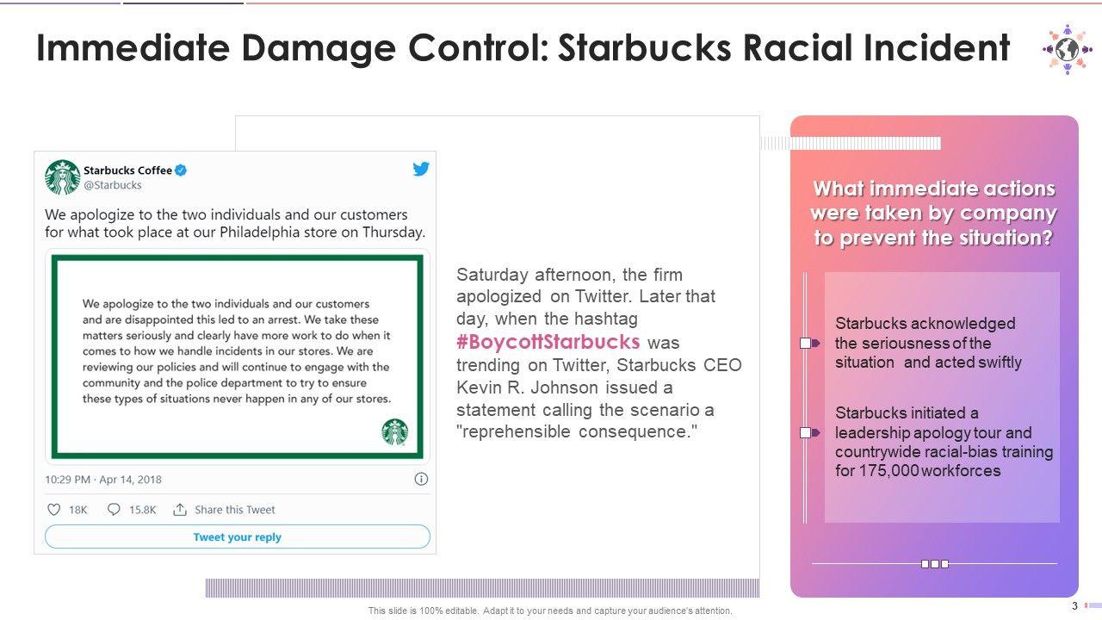This screenshot has height=620, width=1102.
Task: Open the embedded apology statement image
Action: click(238, 356)
